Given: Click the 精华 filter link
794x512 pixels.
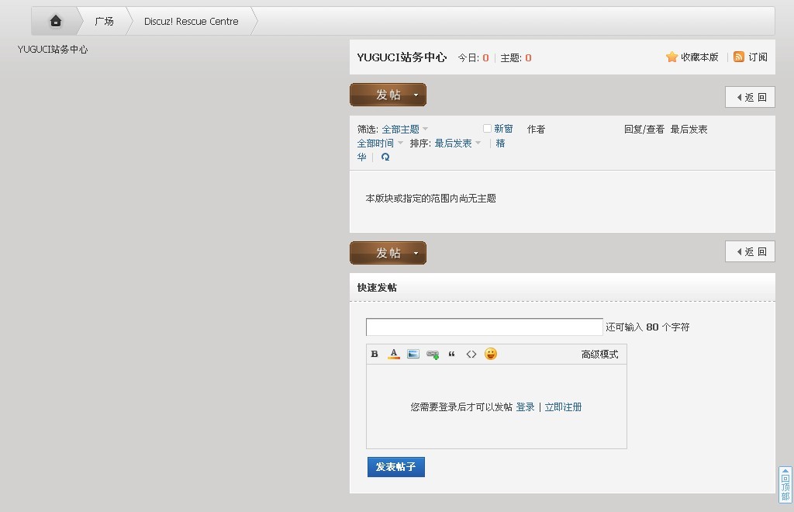Looking at the screenshot, I should click(x=500, y=144).
